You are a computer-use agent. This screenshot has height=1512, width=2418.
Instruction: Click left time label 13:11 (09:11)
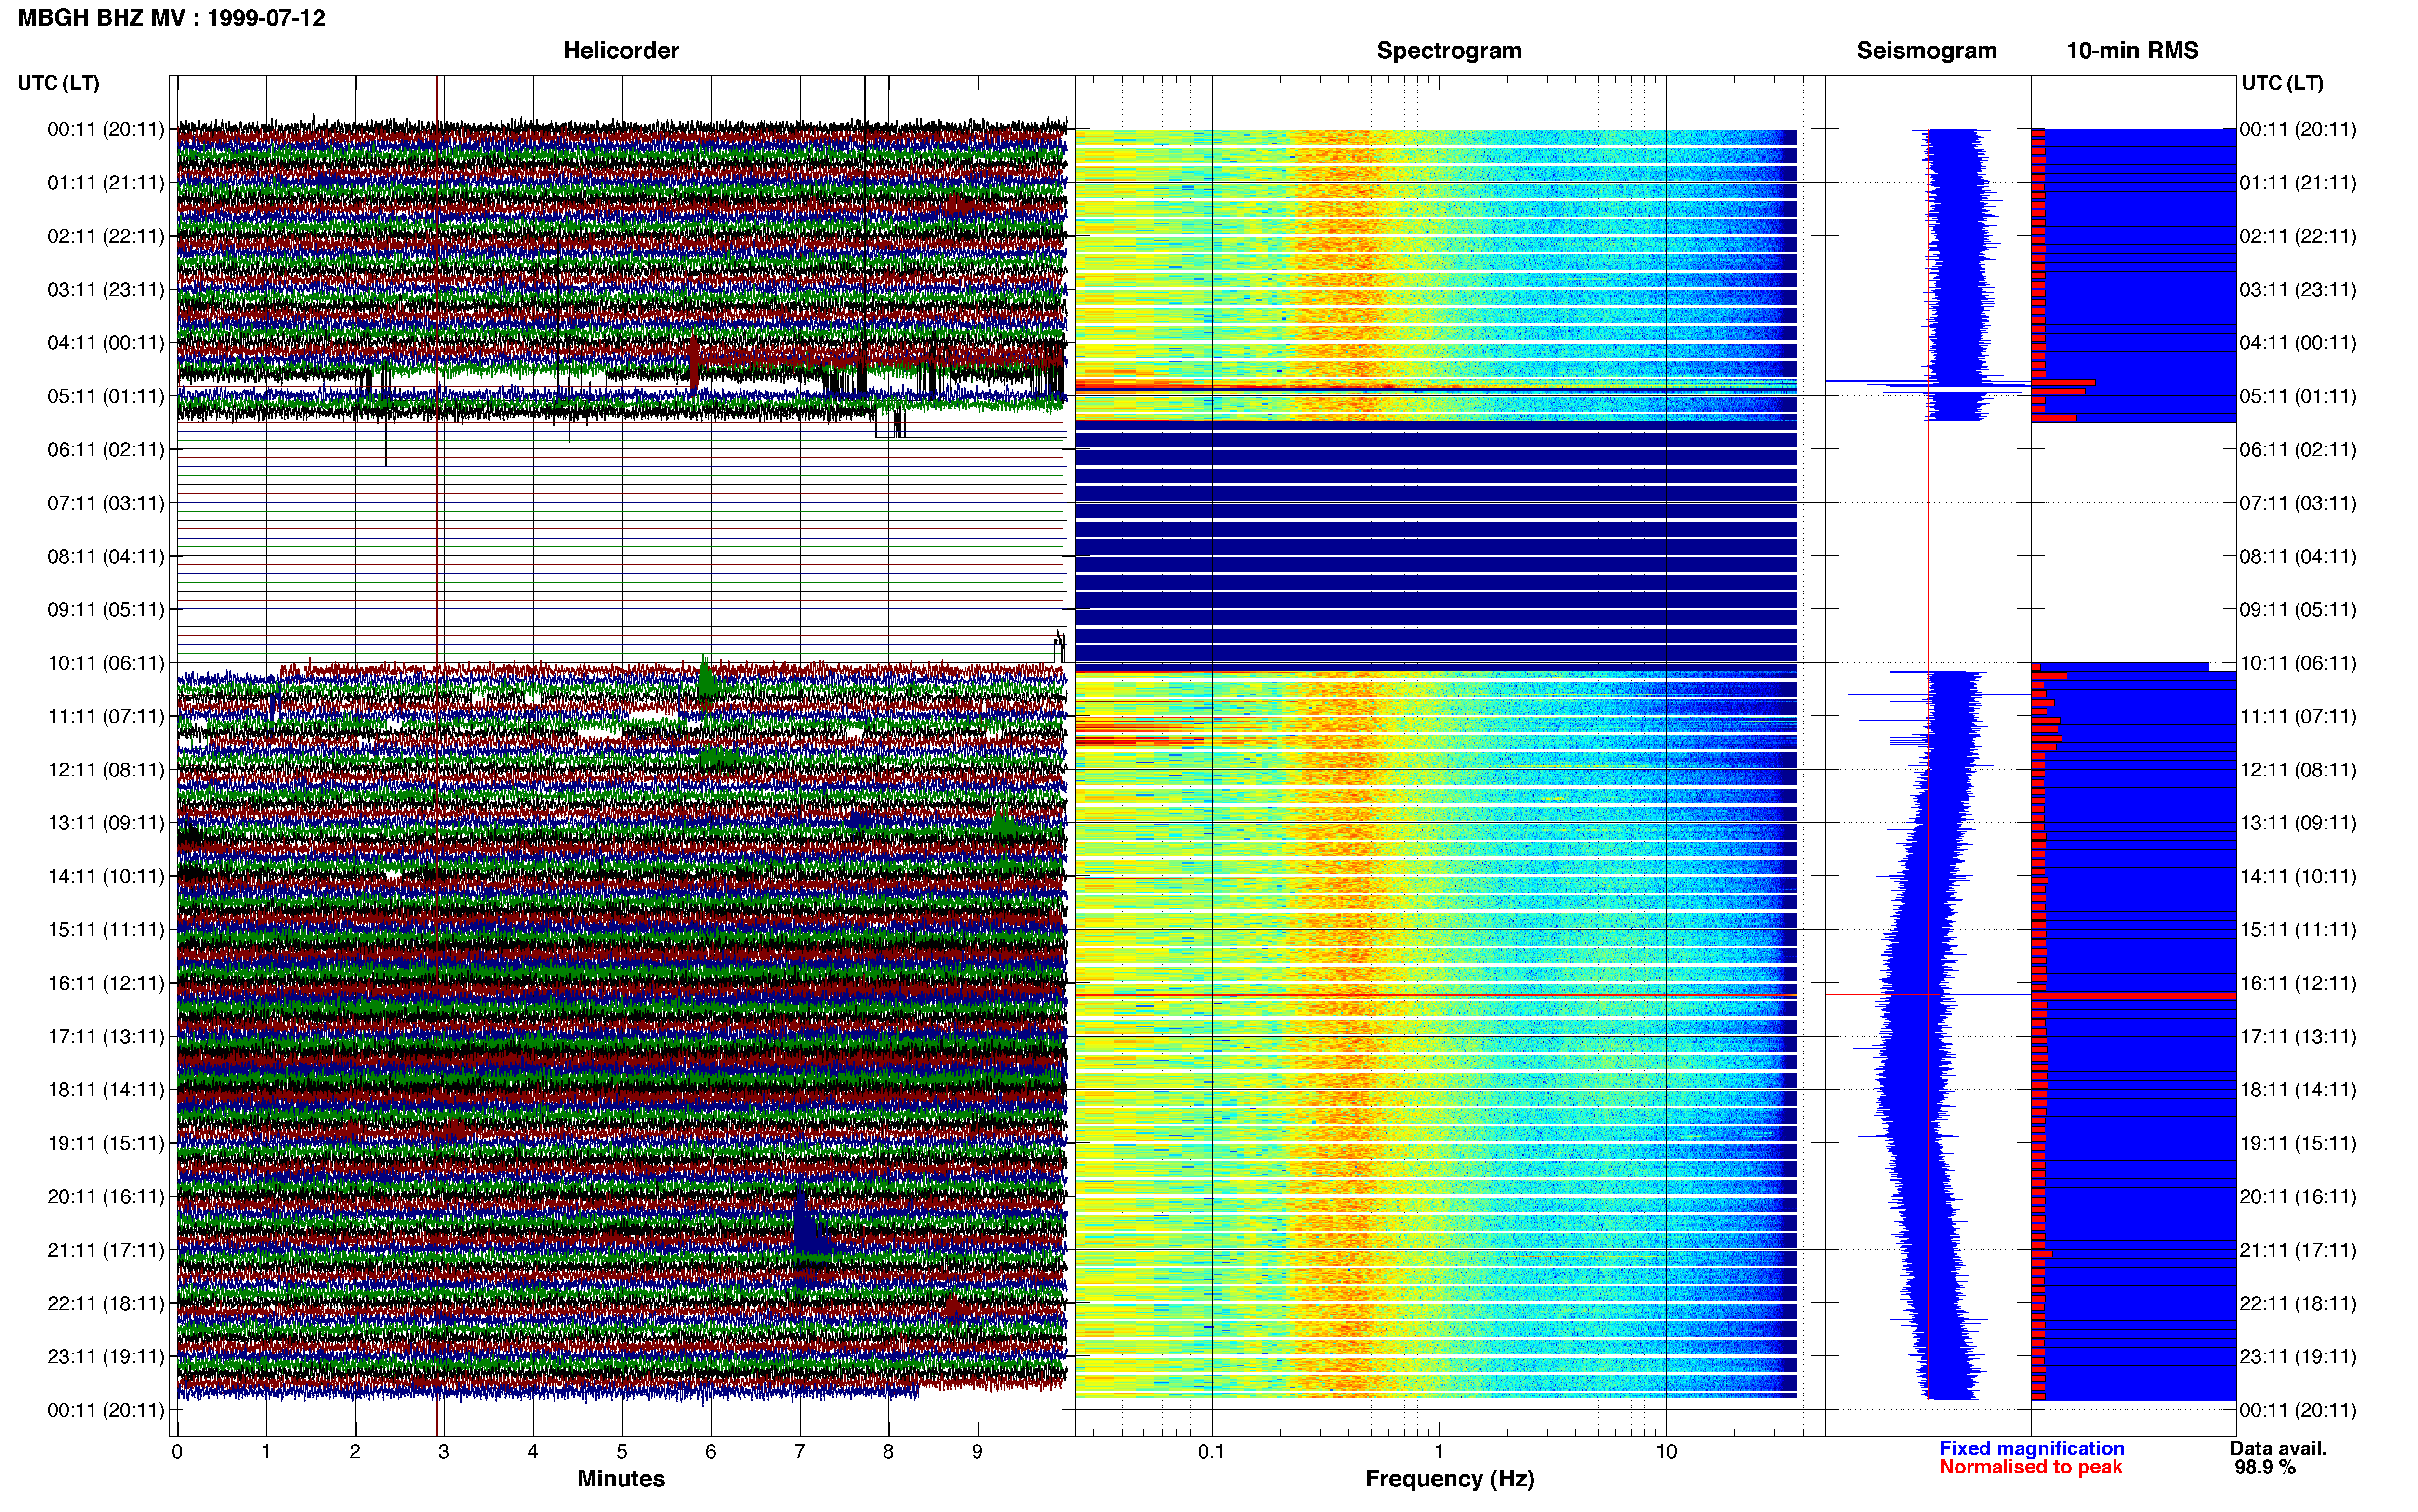coord(106,822)
